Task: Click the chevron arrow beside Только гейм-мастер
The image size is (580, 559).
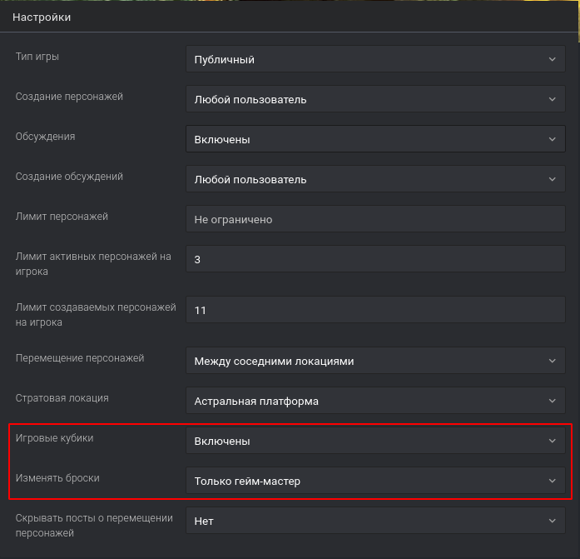Action: (x=553, y=481)
